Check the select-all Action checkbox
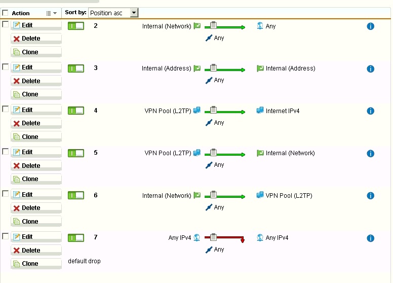393x283 pixels. [x=5, y=13]
